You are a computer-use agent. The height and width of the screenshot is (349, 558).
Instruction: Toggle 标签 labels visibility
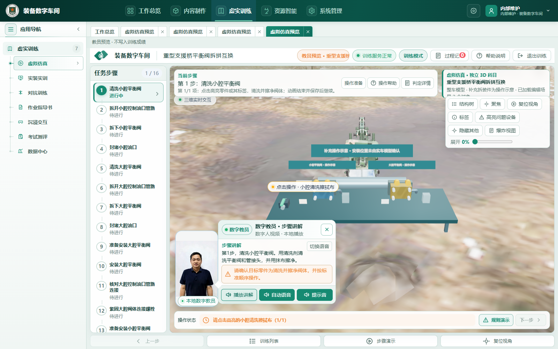point(460,117)
